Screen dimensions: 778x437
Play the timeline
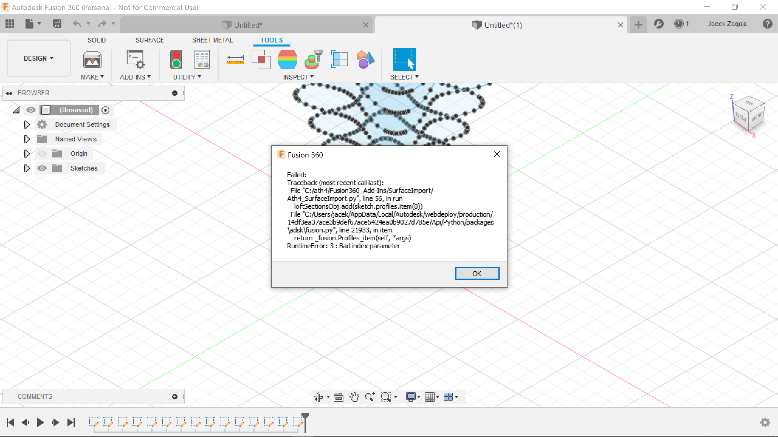40,422
